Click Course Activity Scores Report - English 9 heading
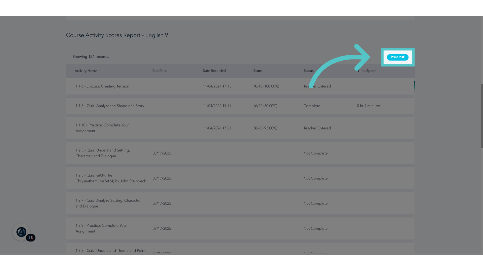The image size is (483, 271). click(117, 35)
